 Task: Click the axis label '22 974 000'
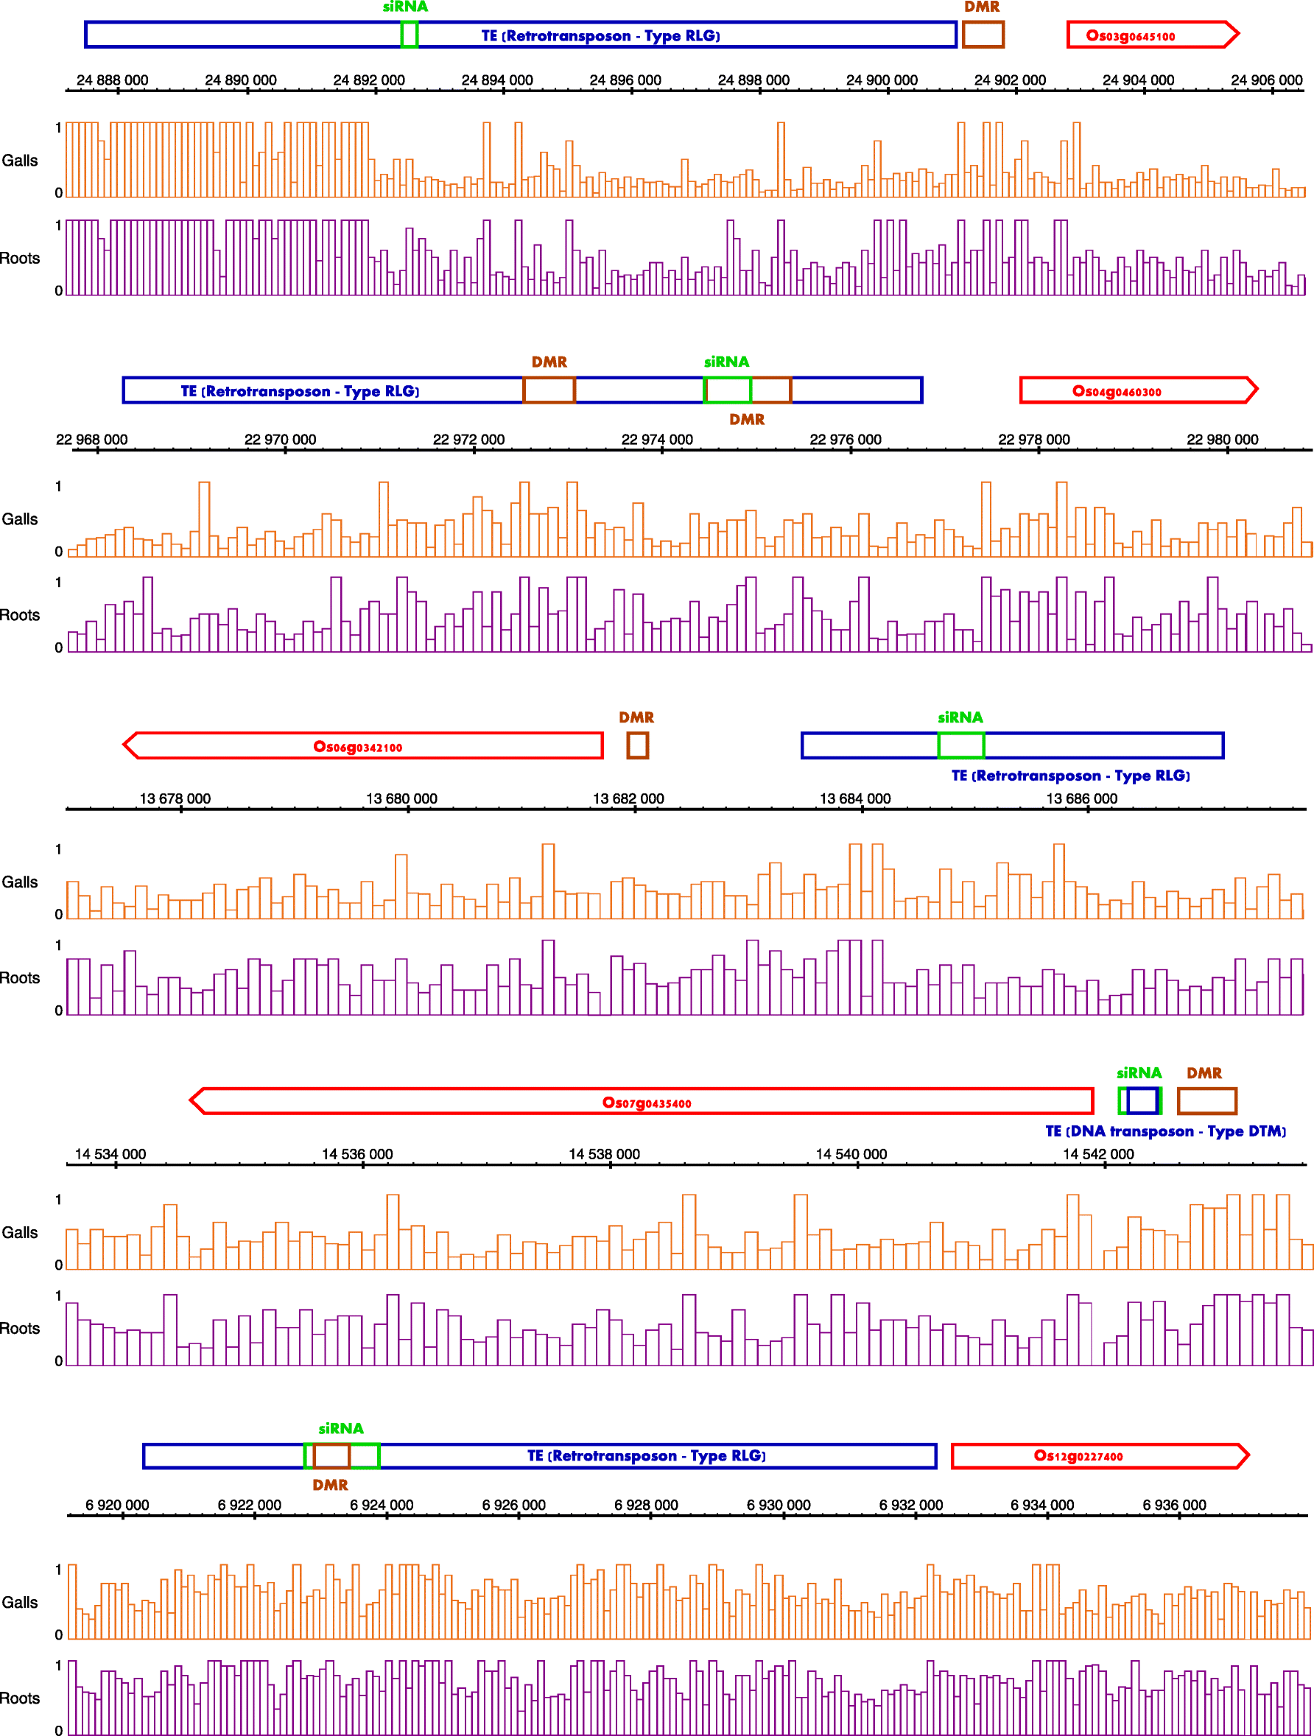(657, 440)
